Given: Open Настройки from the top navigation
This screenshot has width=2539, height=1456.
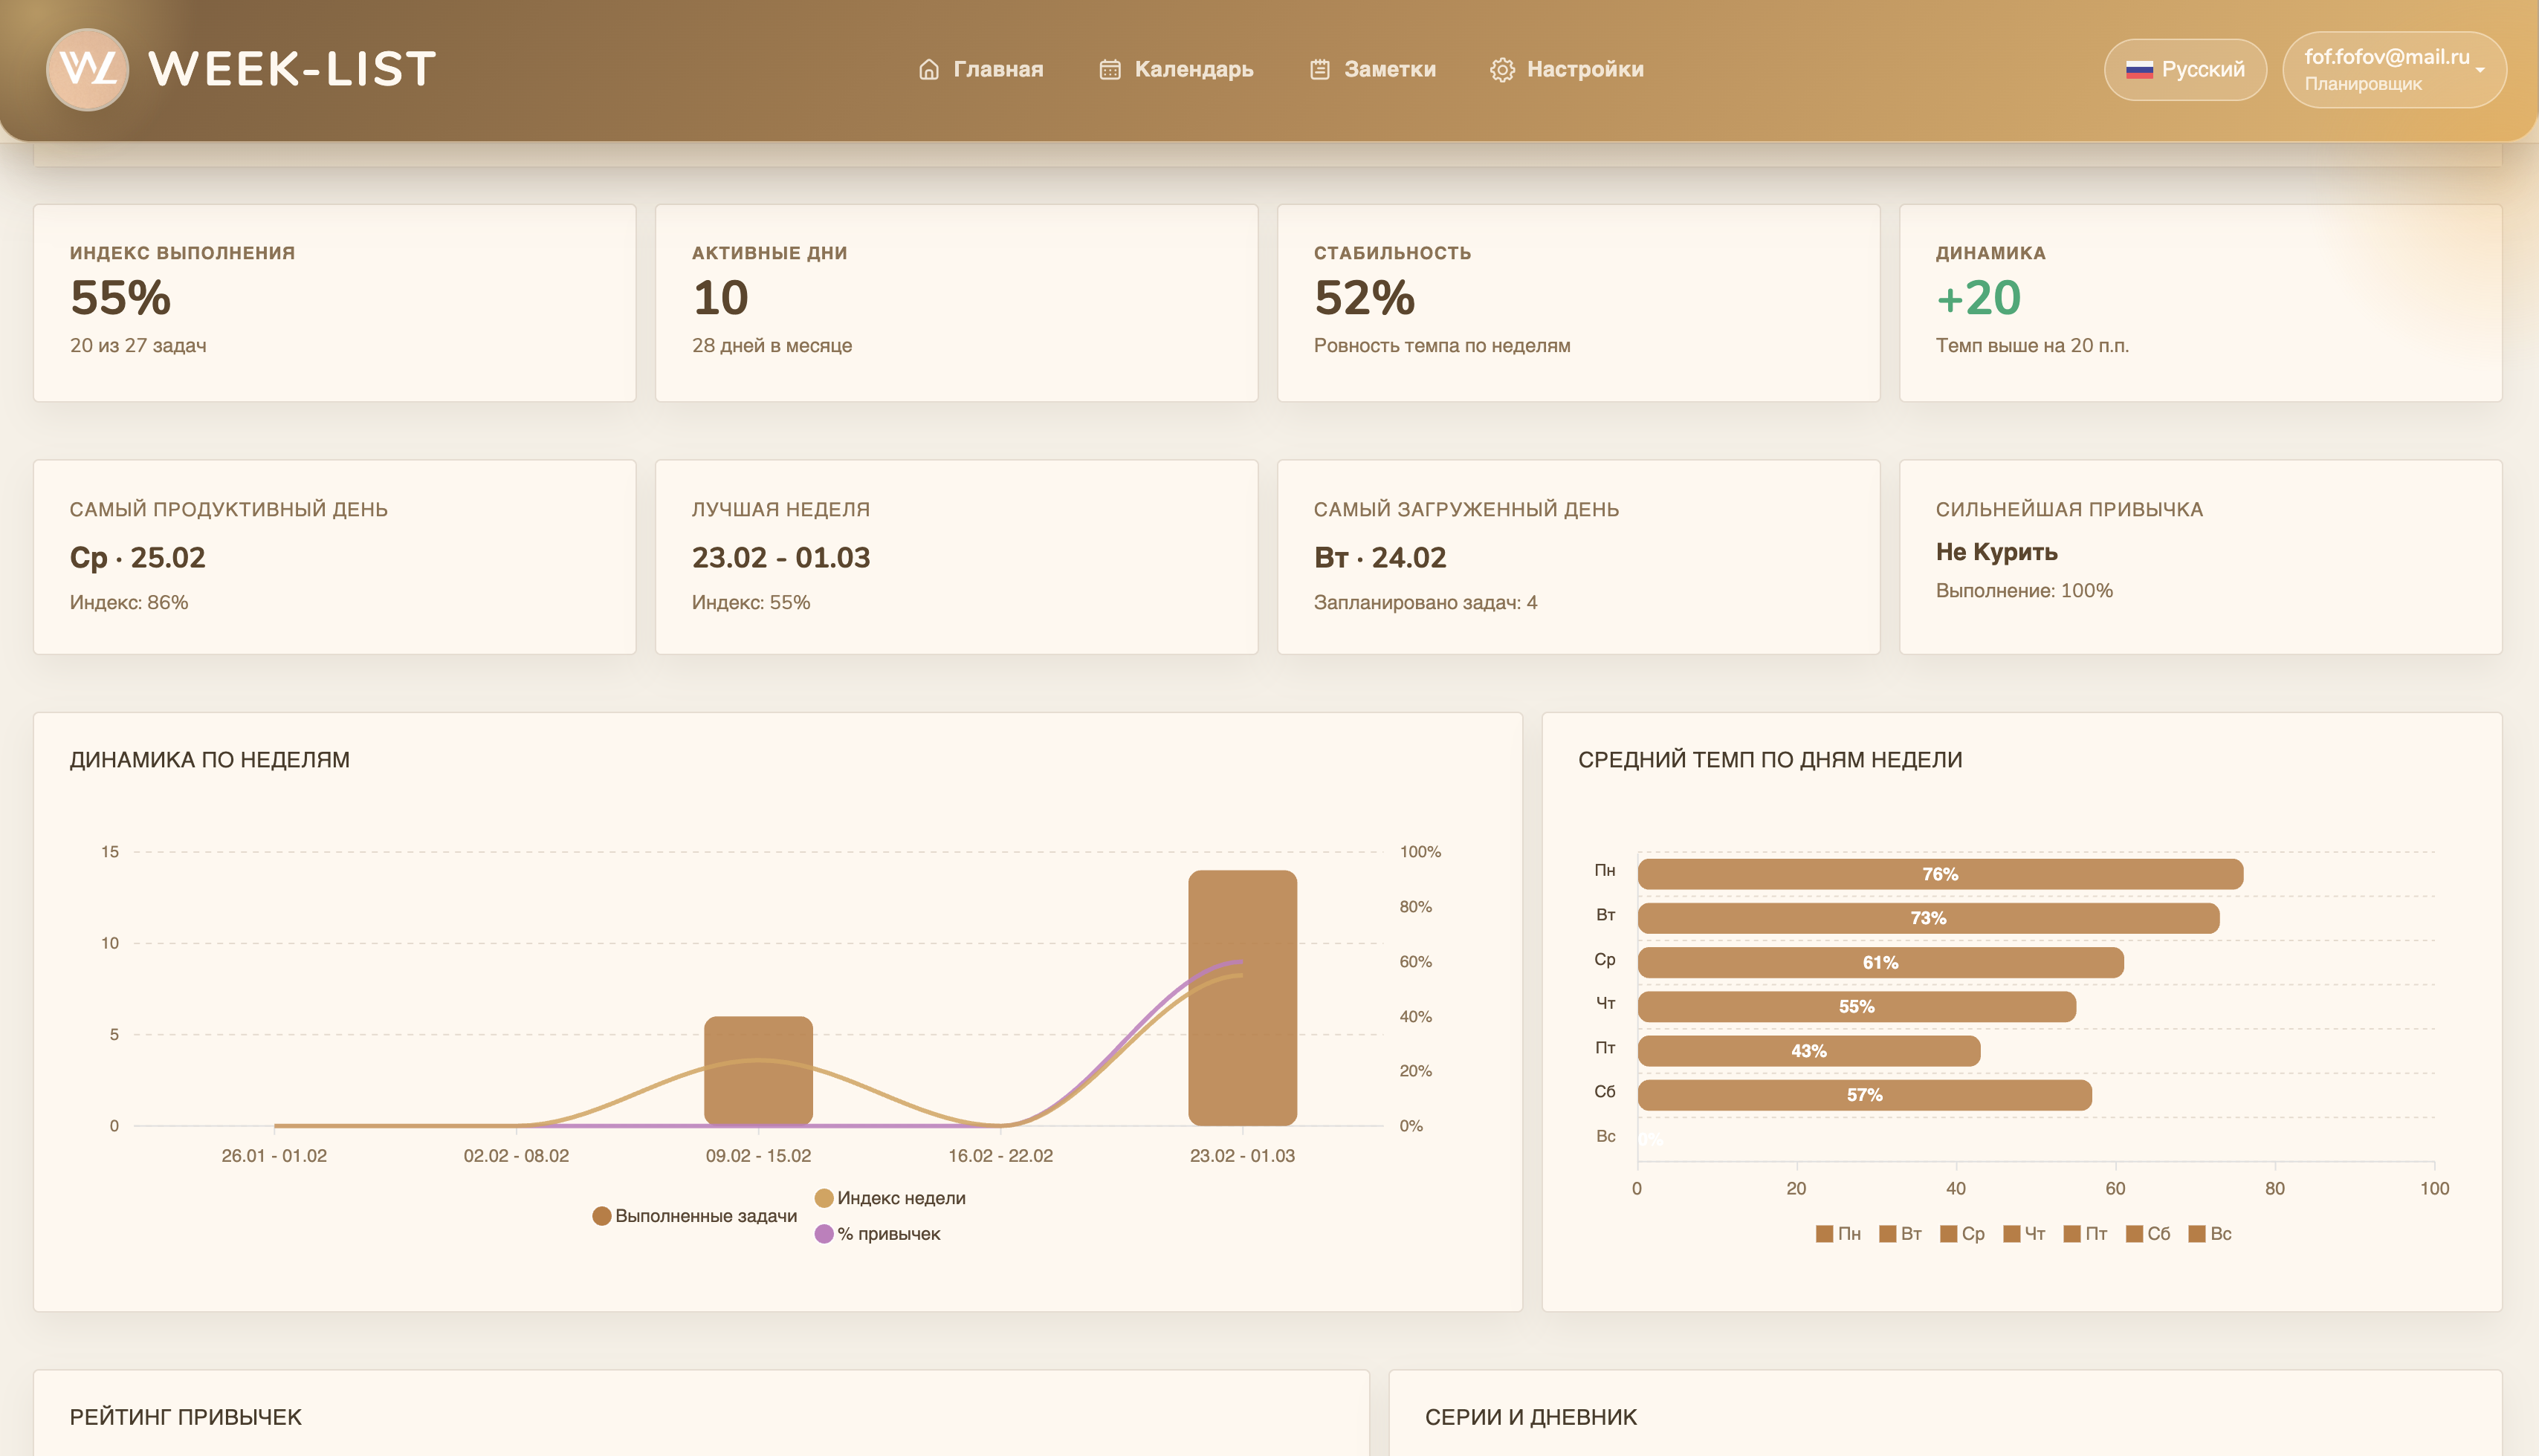Looking at the screenshot, I should coord(1585,69).
